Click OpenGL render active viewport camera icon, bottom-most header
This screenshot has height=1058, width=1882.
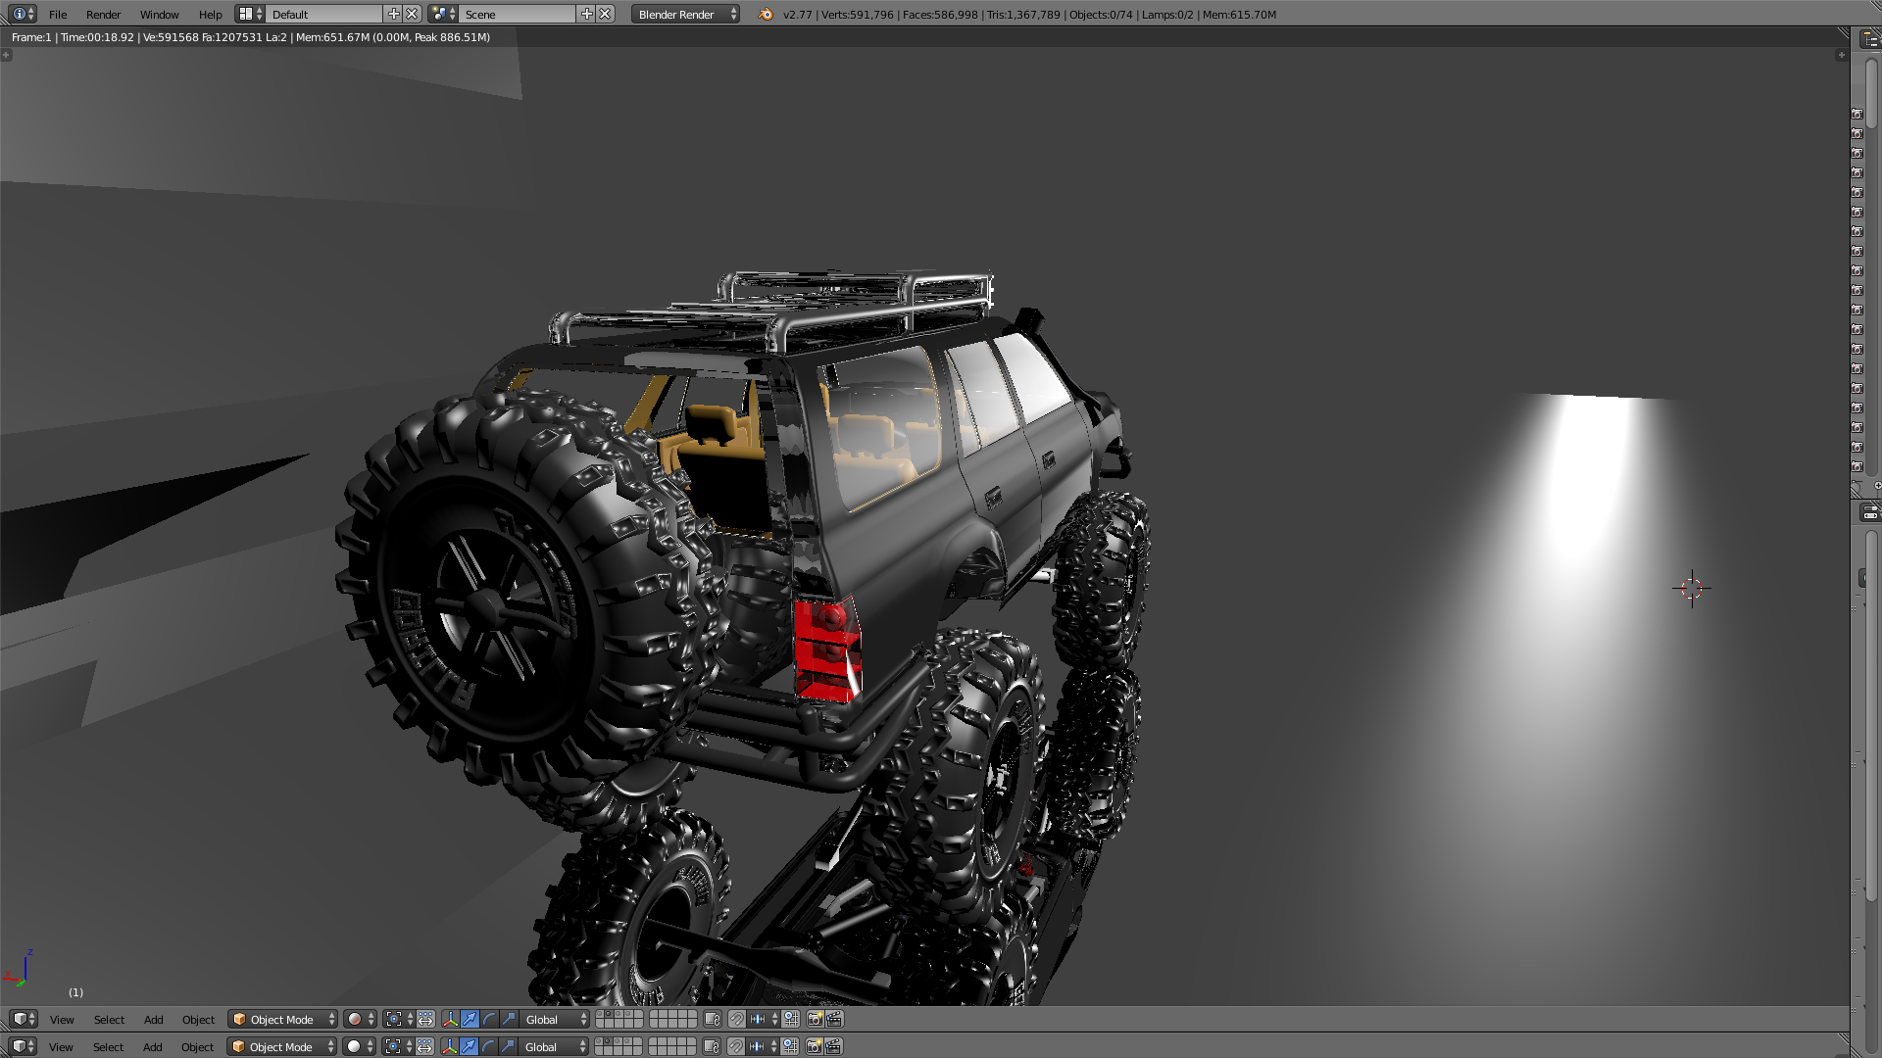[814, 1046]
